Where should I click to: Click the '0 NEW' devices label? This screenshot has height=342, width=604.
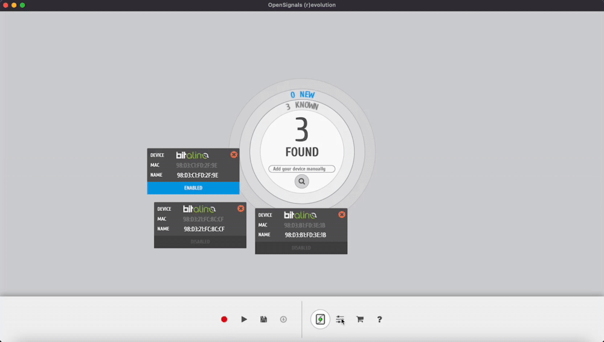303,95
